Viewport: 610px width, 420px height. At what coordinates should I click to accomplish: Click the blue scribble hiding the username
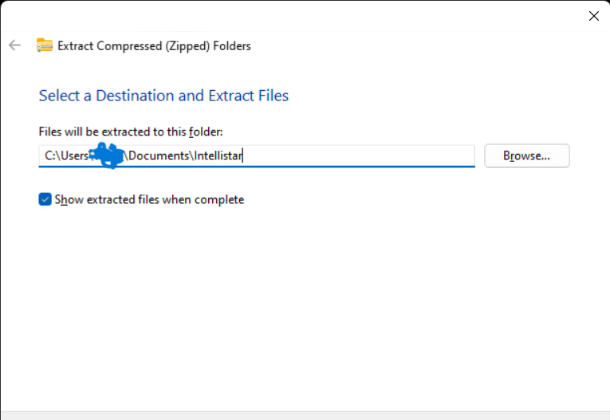[107, 155]
